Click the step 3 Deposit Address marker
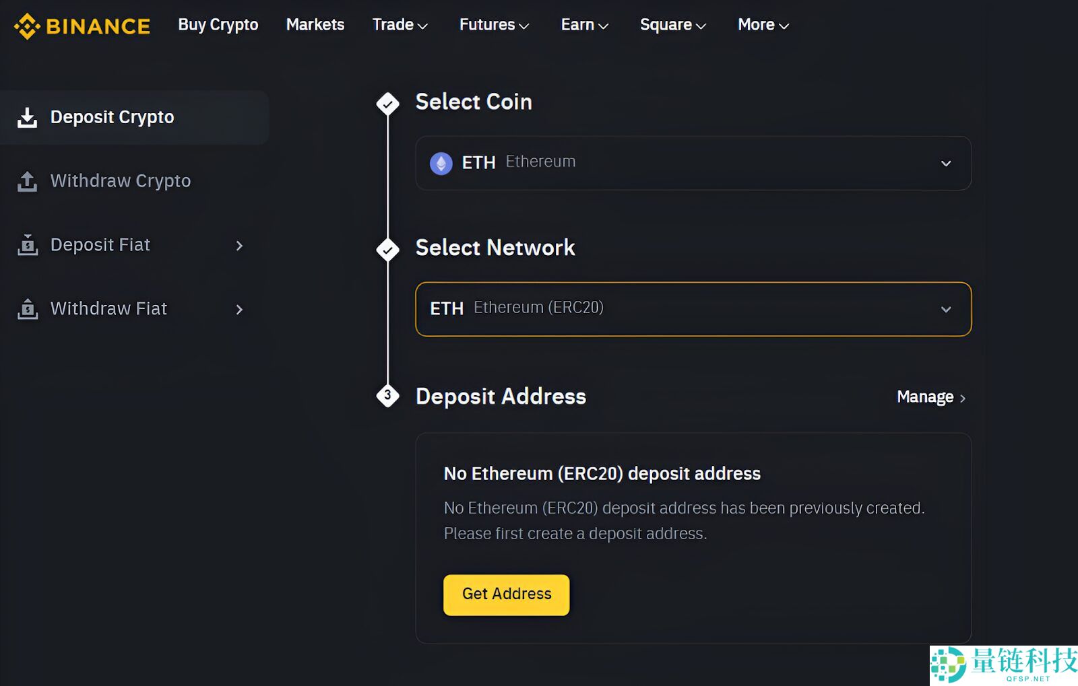1078x686 pixels. (387, 397)
